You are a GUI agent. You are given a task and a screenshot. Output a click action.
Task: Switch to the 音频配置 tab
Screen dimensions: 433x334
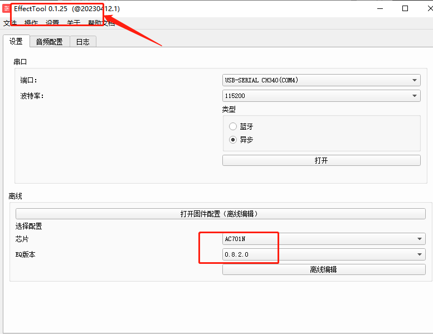pos(50,42)
